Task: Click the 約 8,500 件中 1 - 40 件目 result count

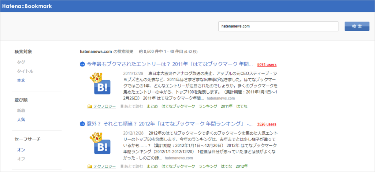Action: [161, 51]
